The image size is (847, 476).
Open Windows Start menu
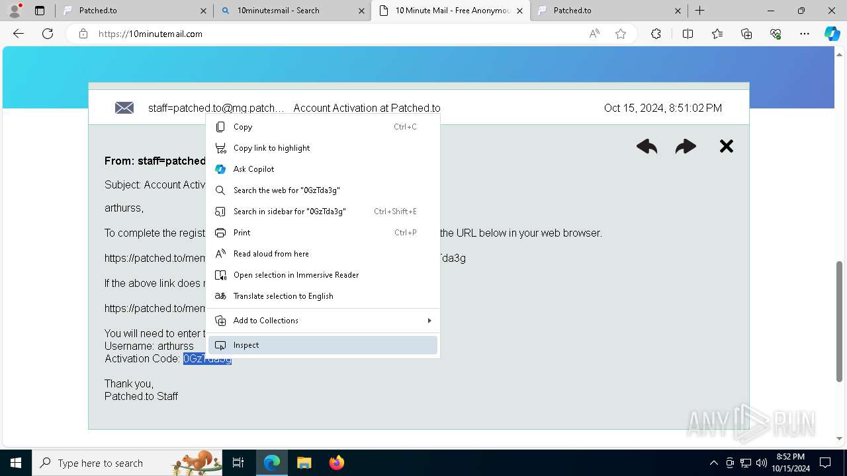[x=16, y=463]
